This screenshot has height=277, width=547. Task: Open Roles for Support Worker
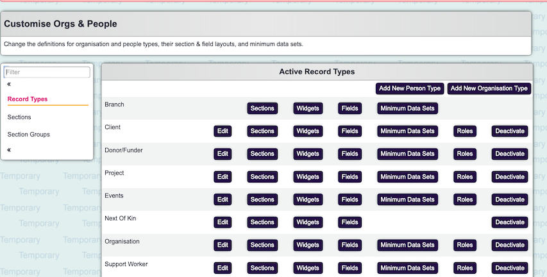click(464, 268)
